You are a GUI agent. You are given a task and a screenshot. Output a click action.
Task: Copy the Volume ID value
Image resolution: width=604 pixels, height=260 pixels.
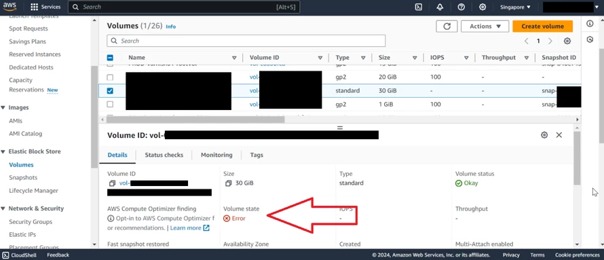(112, 183)
